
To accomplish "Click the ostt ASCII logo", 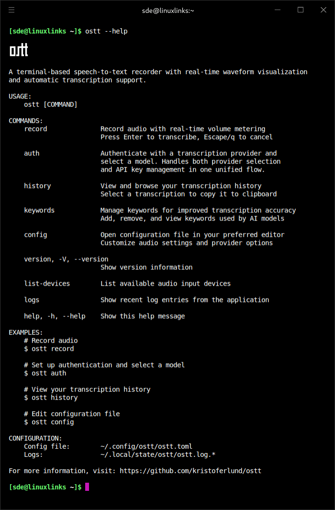I will click(18, 50).
